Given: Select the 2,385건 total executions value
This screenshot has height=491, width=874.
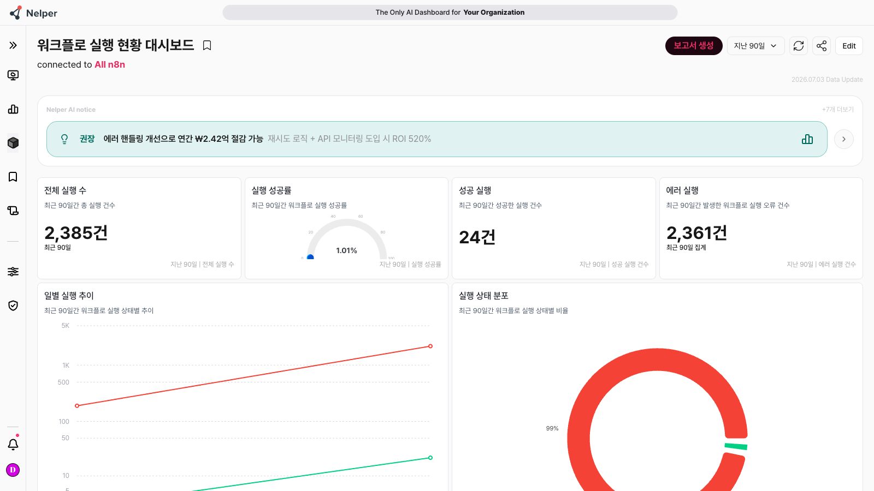Looking at the screenshot, I should click(x=76, y=233).
